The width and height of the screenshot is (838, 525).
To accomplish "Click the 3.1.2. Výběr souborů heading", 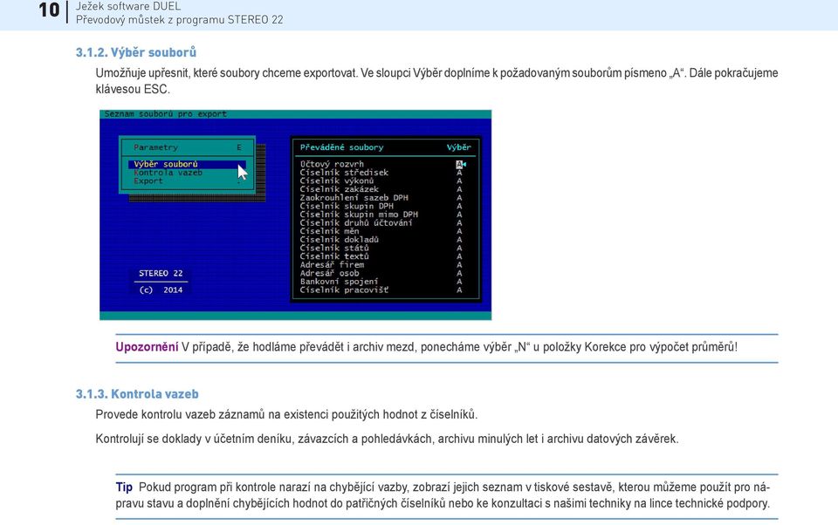I will pos(136,52).
